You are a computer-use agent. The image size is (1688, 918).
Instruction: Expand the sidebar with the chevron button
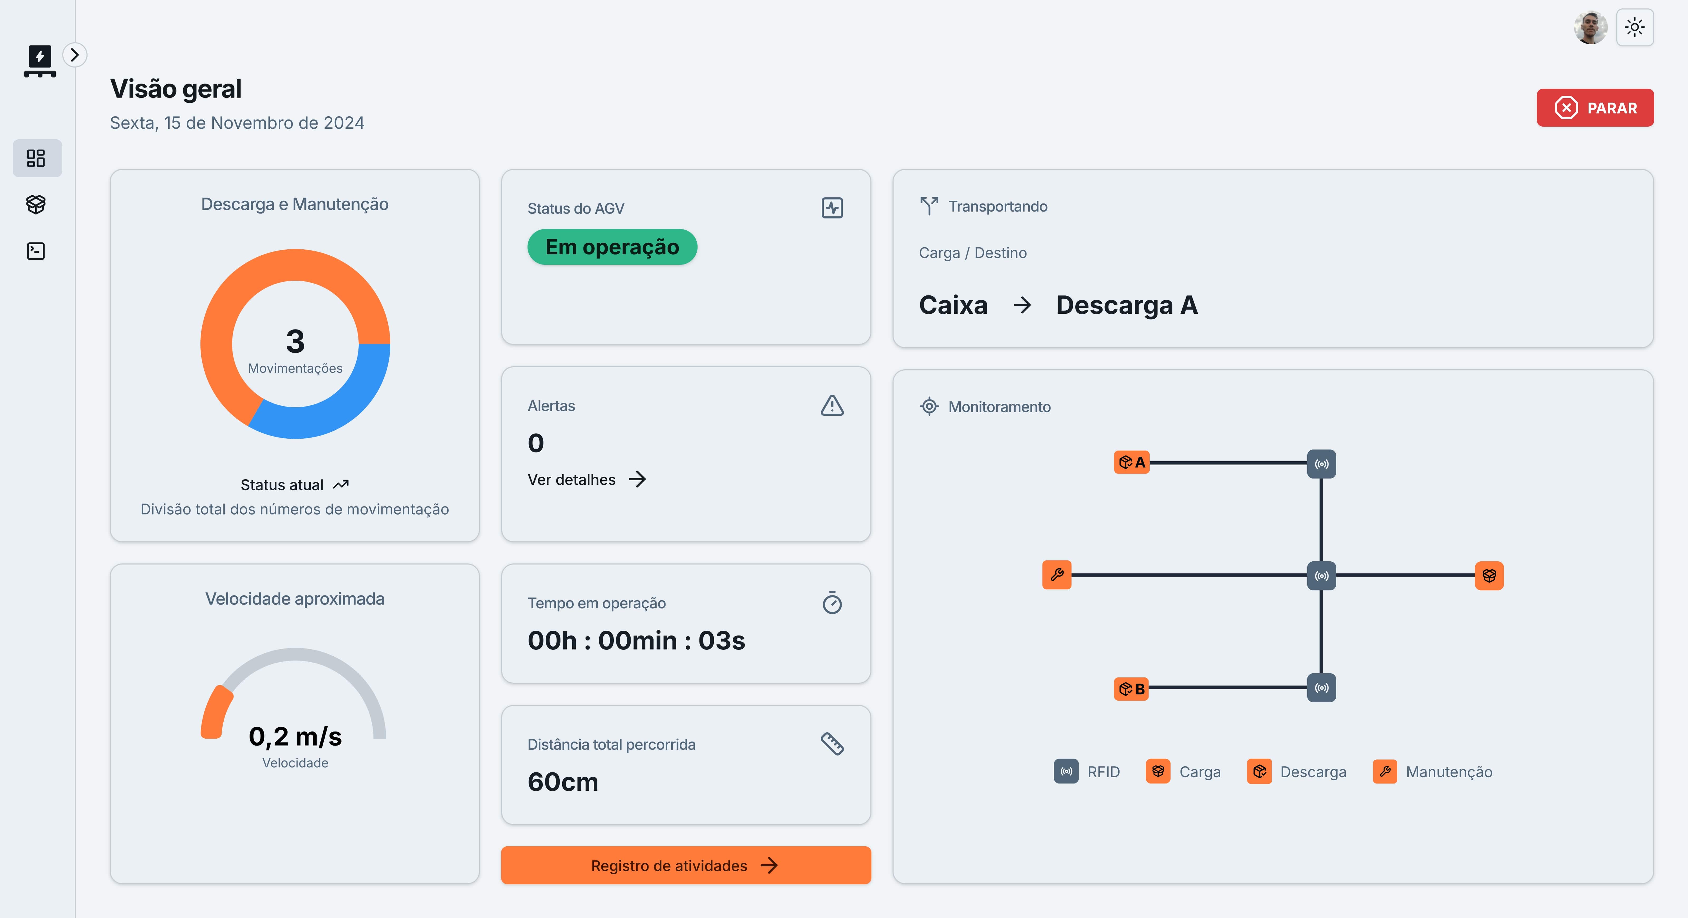click(75, 55)
